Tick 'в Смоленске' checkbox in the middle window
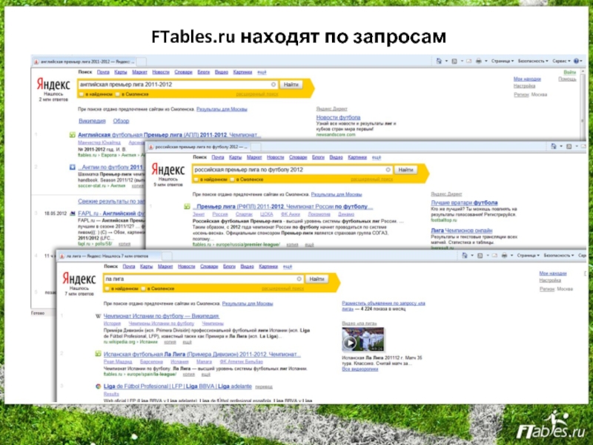The image size is (593, 445). point(232,179)
